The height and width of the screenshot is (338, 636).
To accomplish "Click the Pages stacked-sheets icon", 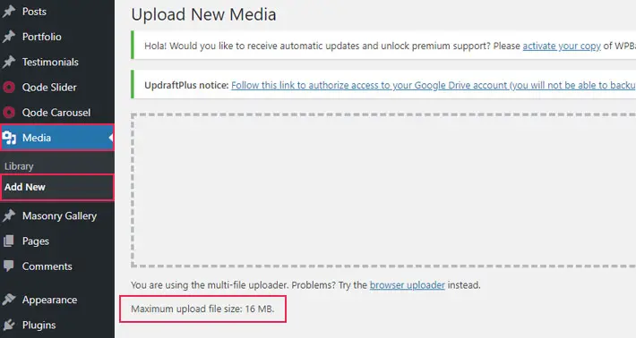I will [9, 241].
